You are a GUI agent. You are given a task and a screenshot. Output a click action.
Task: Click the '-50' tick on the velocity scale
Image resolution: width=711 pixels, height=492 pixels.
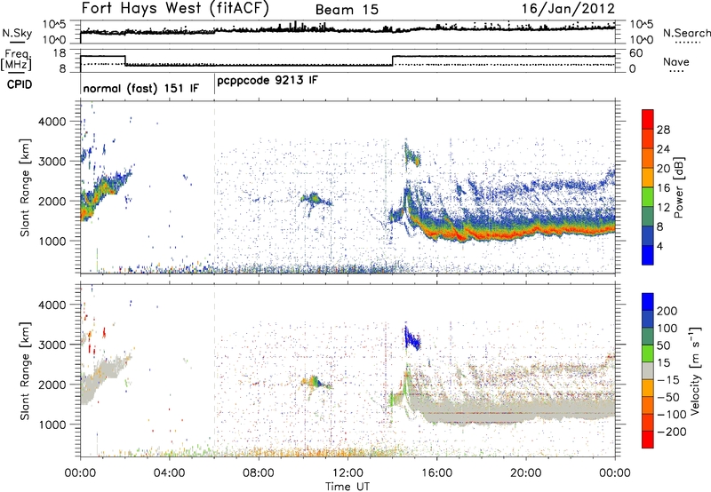pos(668,397)
